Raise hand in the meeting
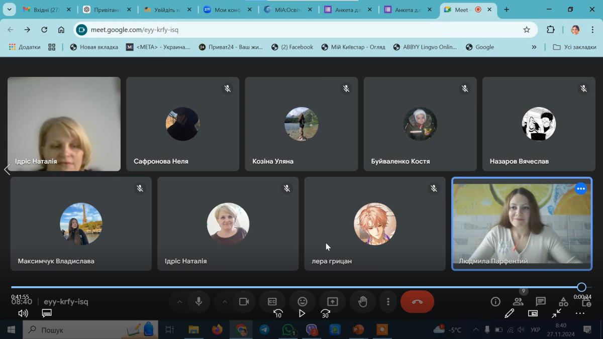 click(362, 302)
